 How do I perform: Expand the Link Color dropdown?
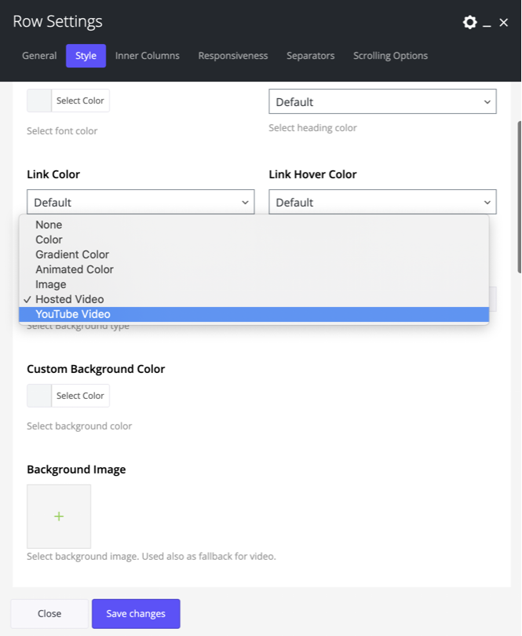141,202
